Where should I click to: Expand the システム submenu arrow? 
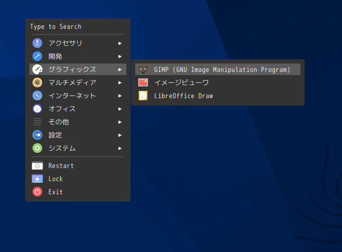click(x=120, y=149)
